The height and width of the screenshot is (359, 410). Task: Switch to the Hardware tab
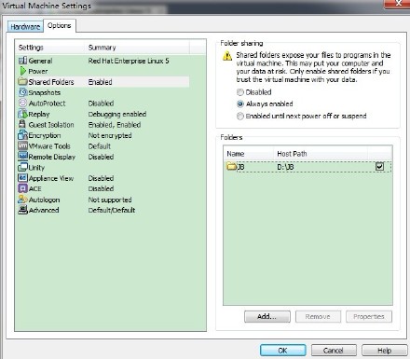pos(25,27)
